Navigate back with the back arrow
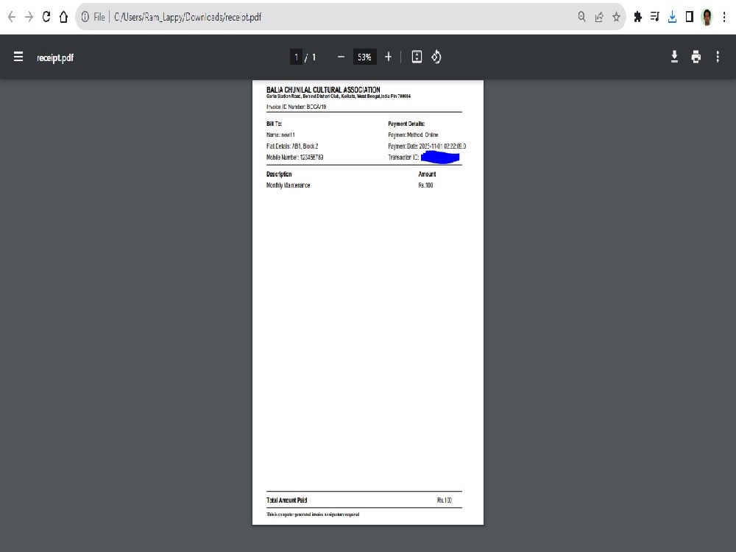The image size is (736, 552). click(x=11, y=16)
